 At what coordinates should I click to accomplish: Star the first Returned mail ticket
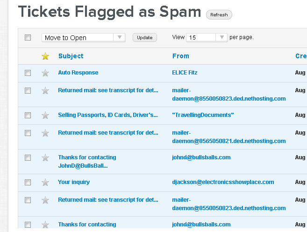coord(45,91)
